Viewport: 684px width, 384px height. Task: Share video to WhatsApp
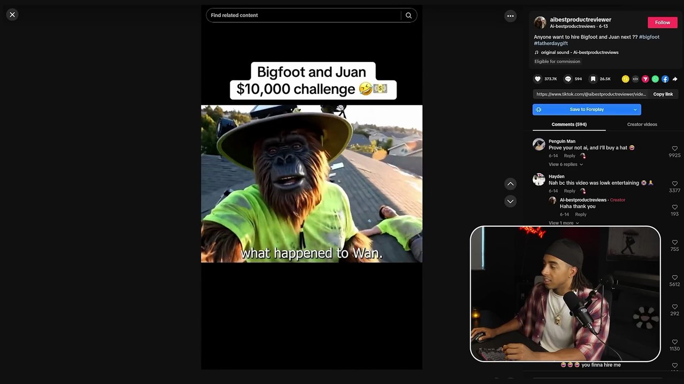click(655, 79)
